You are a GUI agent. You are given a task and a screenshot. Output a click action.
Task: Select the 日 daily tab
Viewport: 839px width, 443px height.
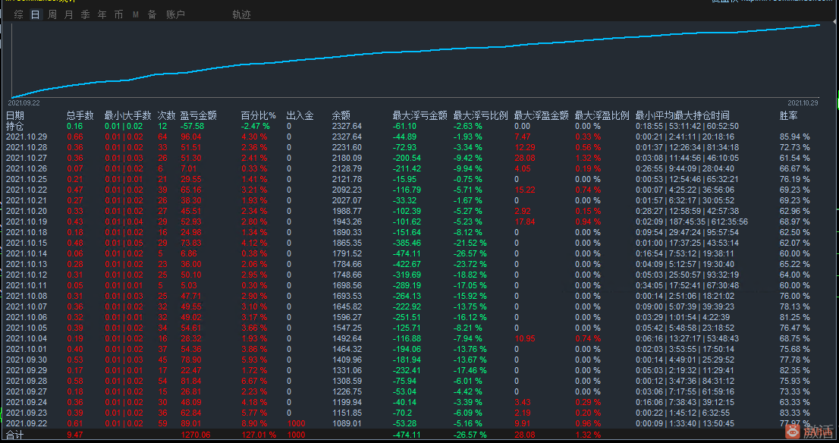[x=36, y=15]
